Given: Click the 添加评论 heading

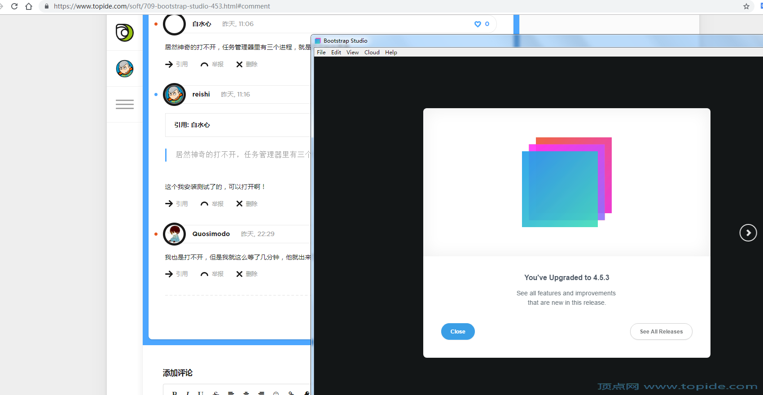Looking at the screenshot, I should tap(178, 373).
